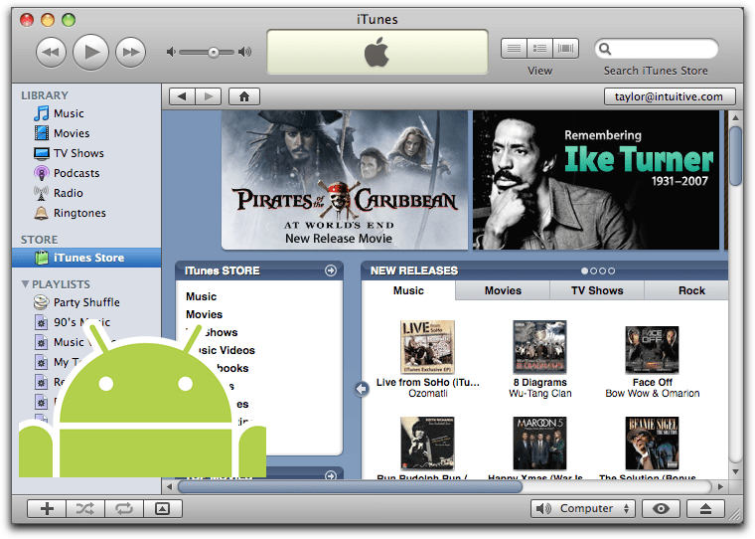
Task: Click the volume slider knob
Action: 214,52
